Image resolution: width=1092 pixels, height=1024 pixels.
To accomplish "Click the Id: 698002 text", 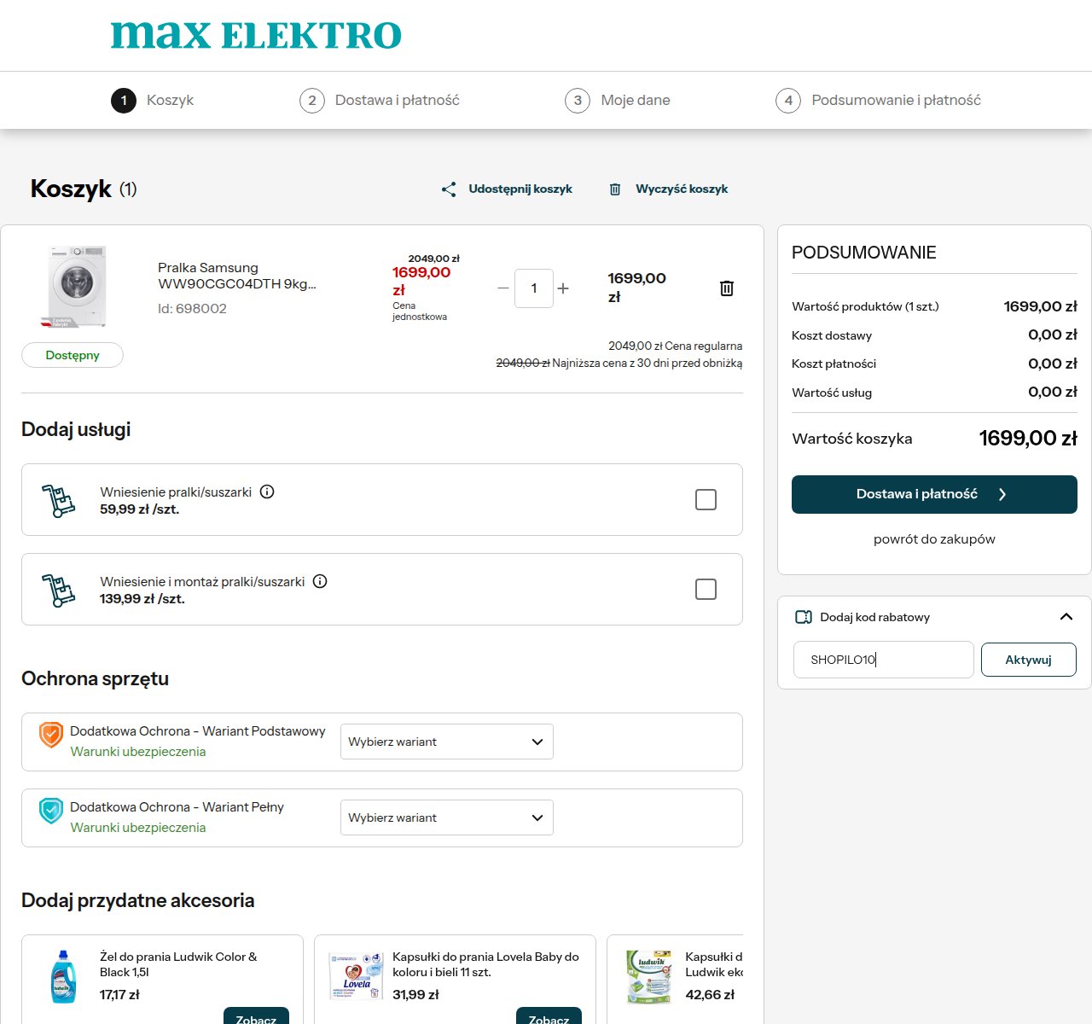I will tap(192, 309).
